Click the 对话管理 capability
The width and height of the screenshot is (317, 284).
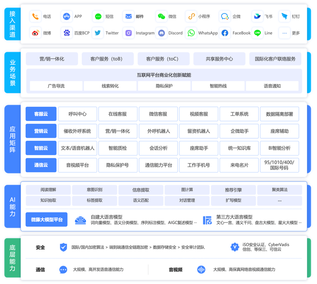point(187,200)
